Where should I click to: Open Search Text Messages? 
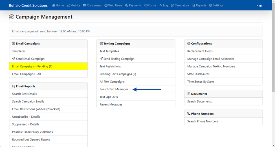(x=136, y=89)
